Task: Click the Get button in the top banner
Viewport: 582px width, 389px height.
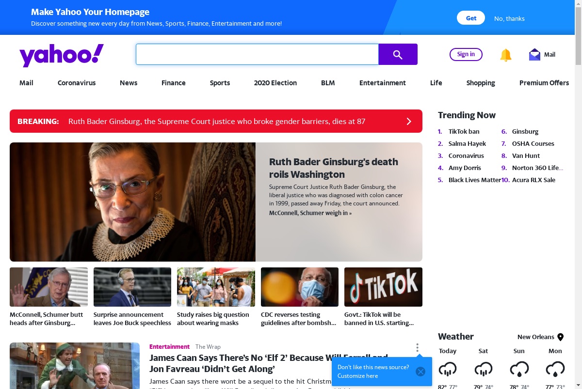Action: click(471, 18)
